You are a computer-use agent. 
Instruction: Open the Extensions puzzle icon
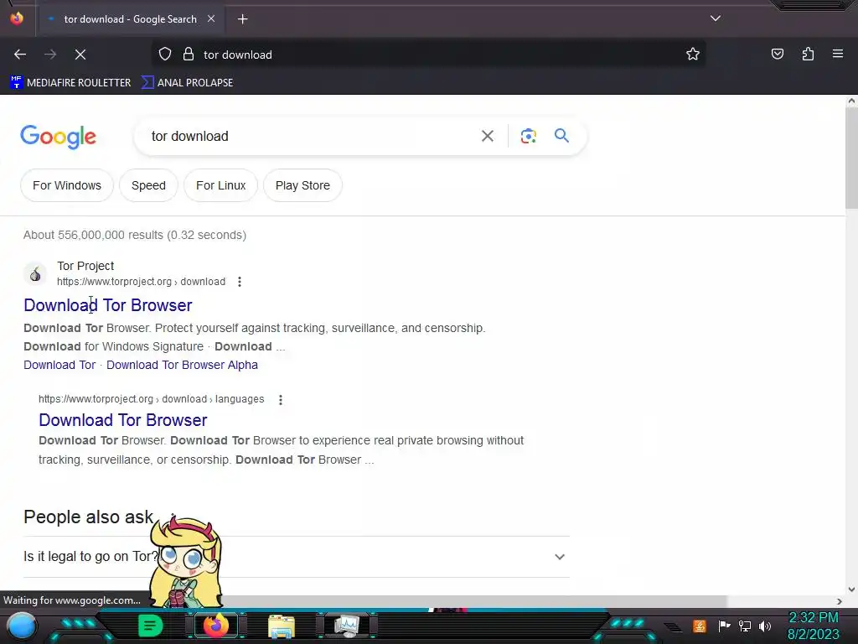808,54
